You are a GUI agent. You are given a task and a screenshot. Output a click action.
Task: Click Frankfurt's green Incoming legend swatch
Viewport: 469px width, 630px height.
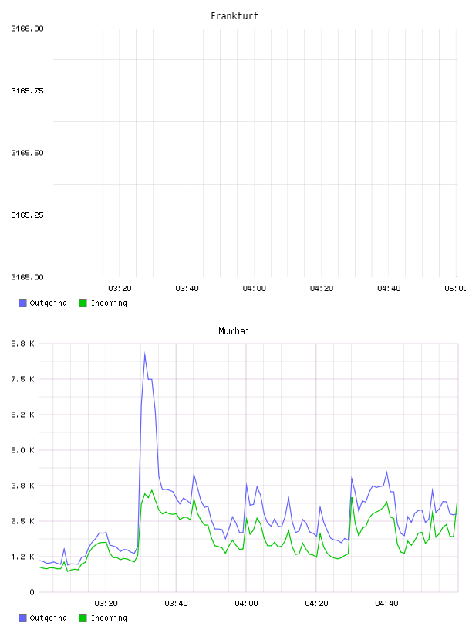point(83,303)
